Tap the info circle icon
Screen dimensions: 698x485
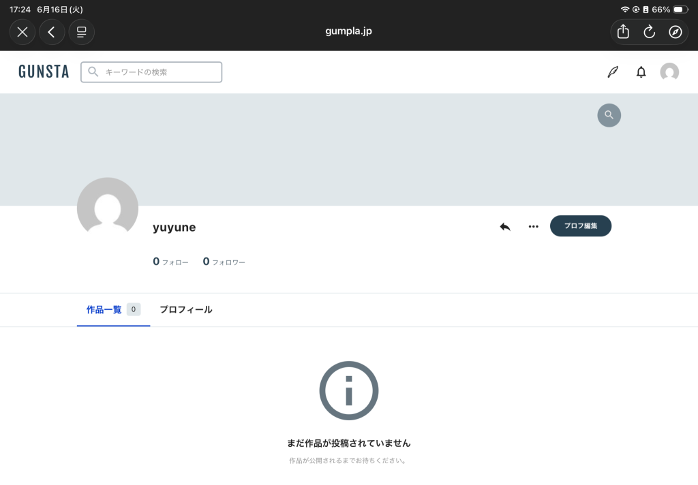pyautogui.click(x=349, y=391)
